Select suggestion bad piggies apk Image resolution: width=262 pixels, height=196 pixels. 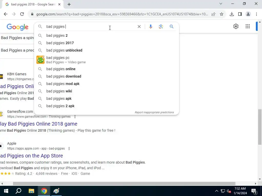tap(106, 99)
